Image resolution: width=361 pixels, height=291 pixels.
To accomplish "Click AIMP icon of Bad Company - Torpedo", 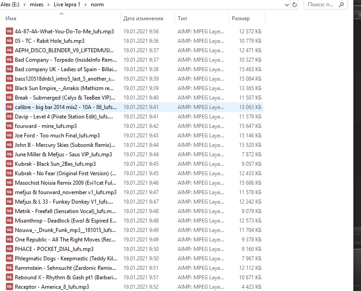I will 9,59.
